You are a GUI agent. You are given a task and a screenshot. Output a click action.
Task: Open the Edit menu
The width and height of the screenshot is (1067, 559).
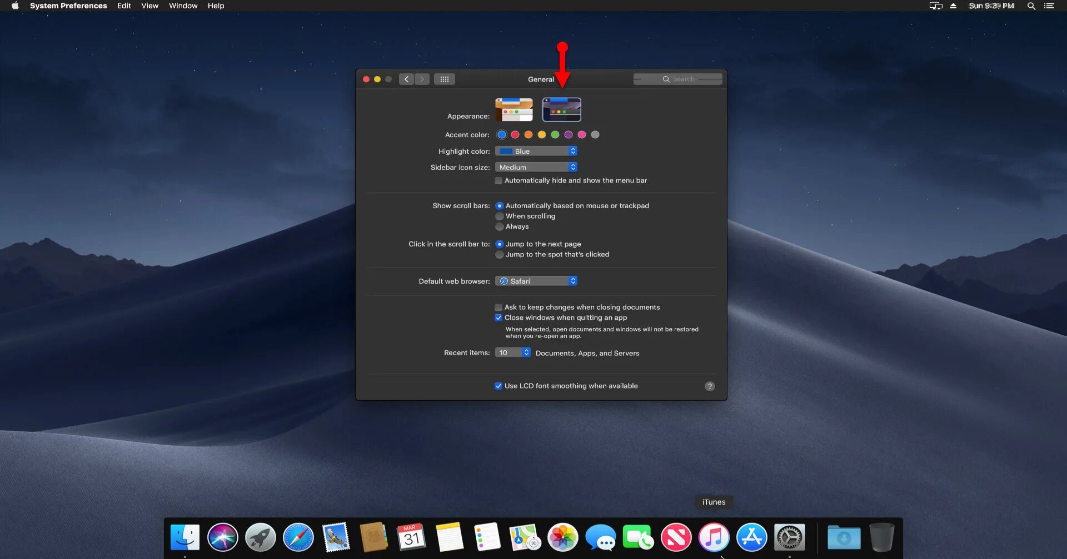[124, 6]
